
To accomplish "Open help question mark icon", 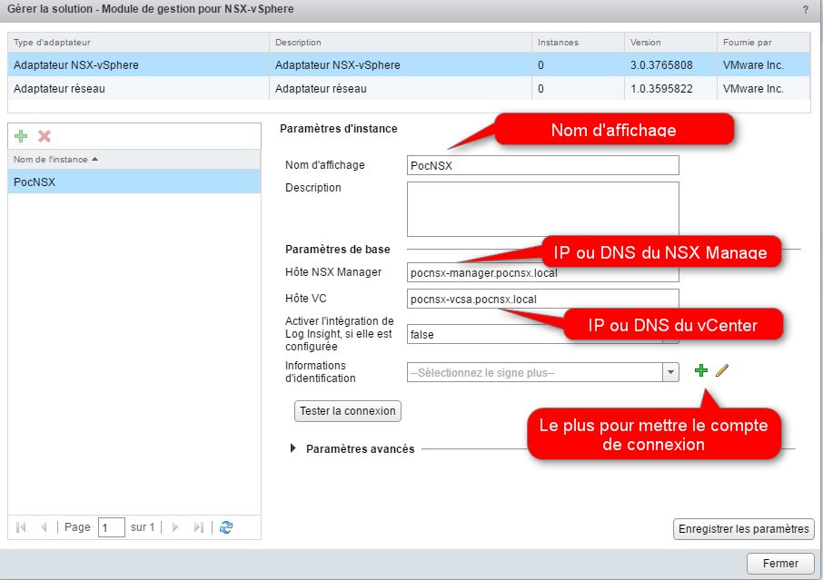I will click(x=805, y=9).
